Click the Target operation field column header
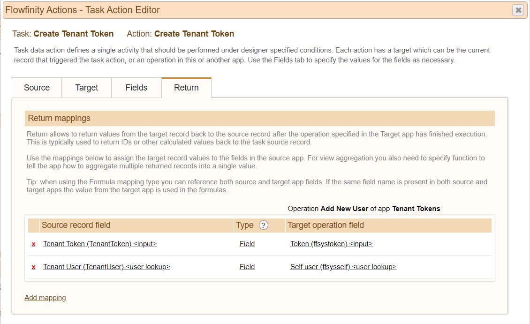This screenshot has width=530, height=324. click(326, 225)
